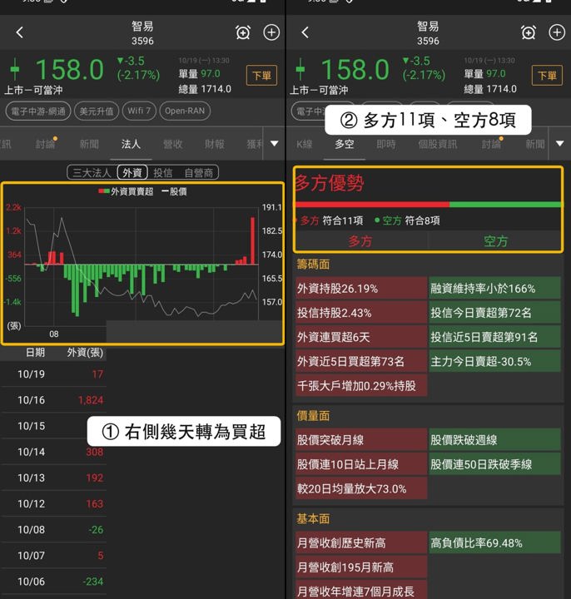Tap red portion of bull-bear bar
This screenshot has width=571, height=599.
coord(371,205)
